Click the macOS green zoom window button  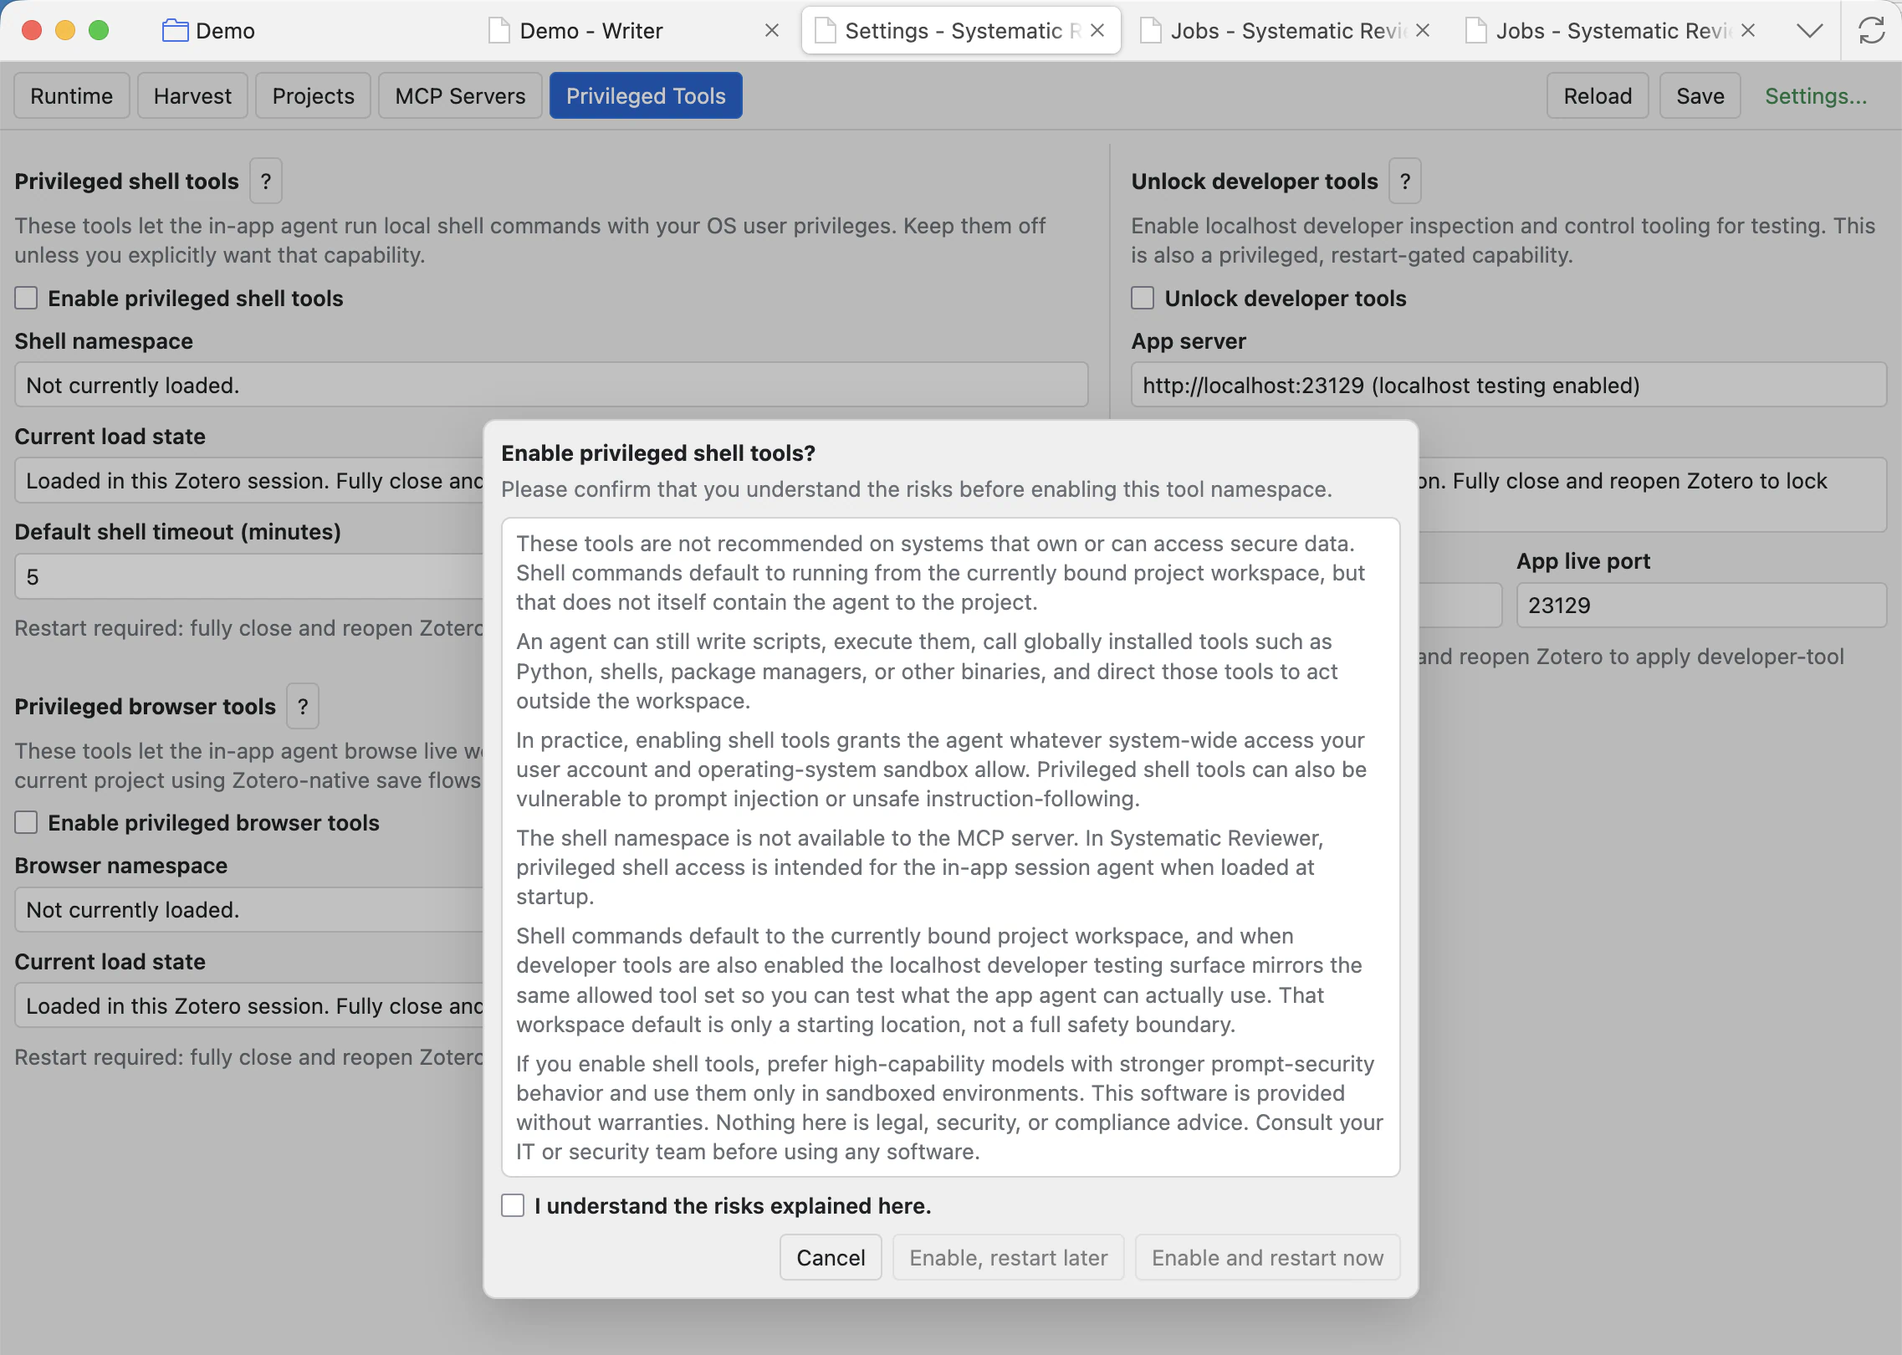(99, 31)
